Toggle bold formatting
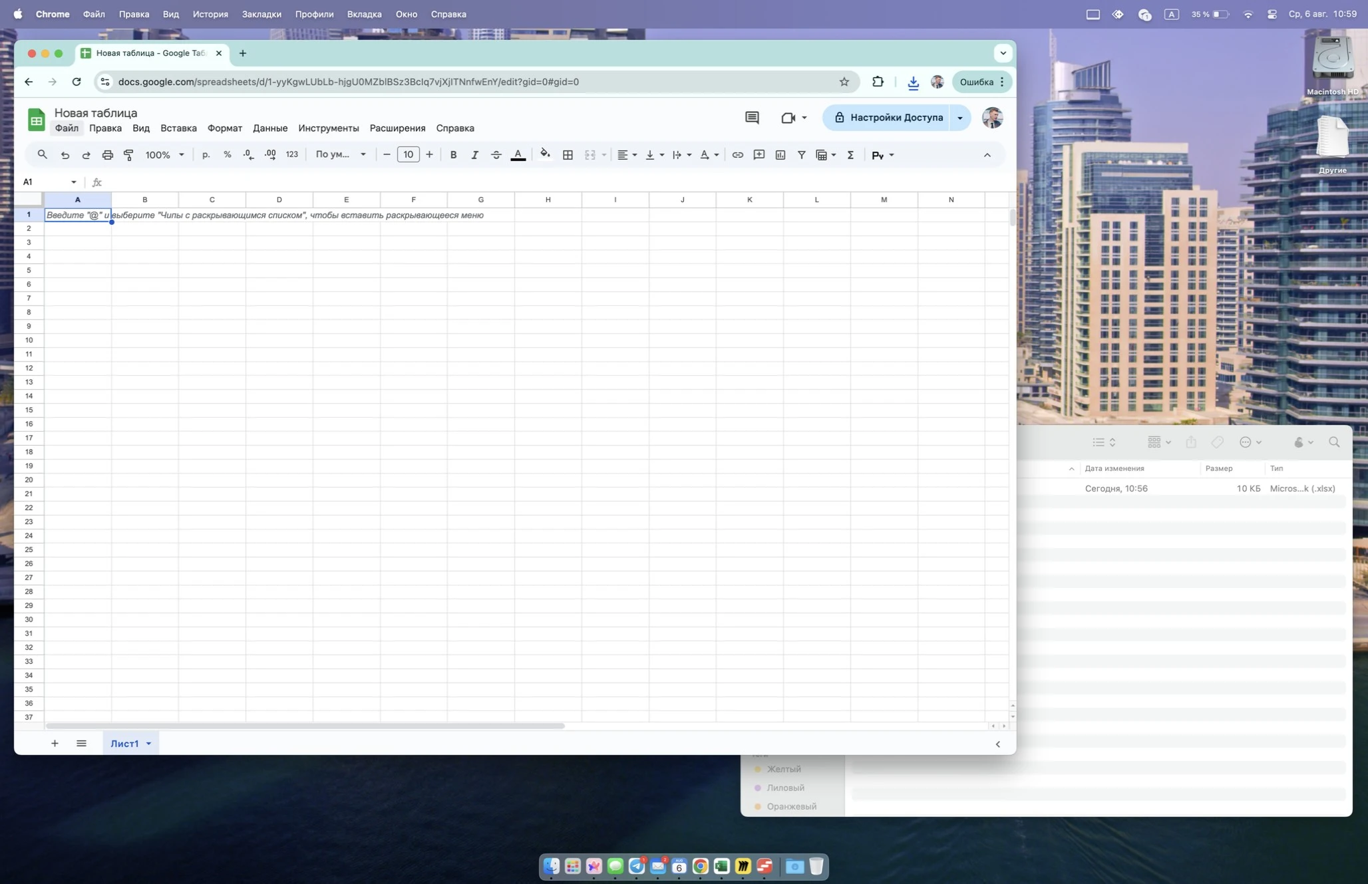Screen dimensions: 1368x884 [x=453, y=154]
